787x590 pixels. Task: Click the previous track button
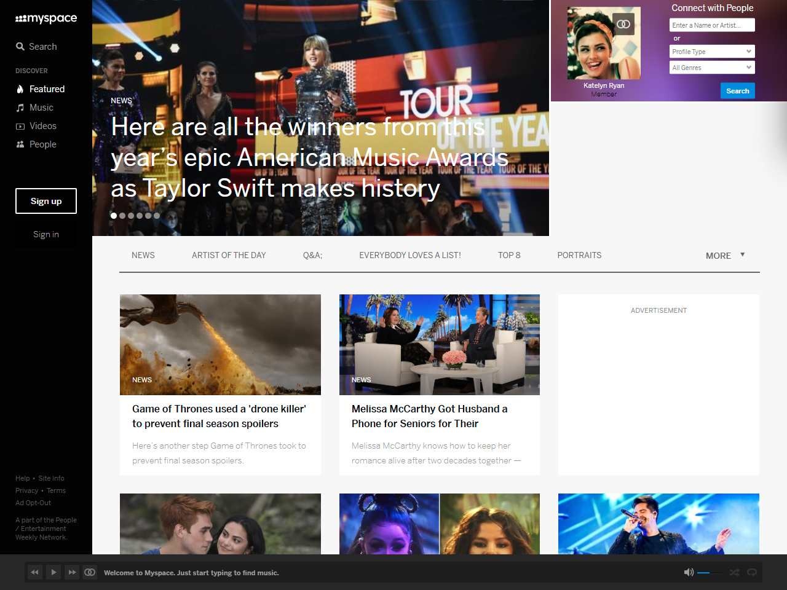pyautogui.click(x=35, y=572)
